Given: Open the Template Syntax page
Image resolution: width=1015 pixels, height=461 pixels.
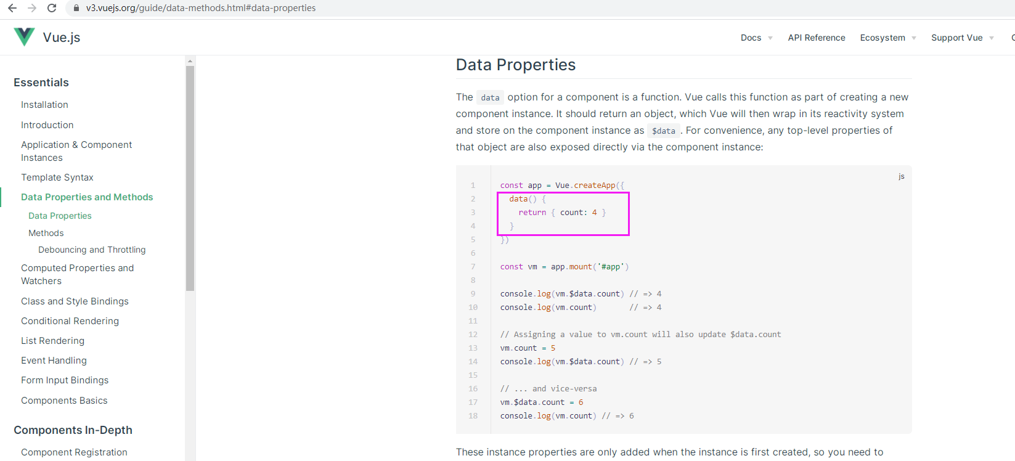Looking at the screenshot, I should pyautogui.click(x=57, y=177).
